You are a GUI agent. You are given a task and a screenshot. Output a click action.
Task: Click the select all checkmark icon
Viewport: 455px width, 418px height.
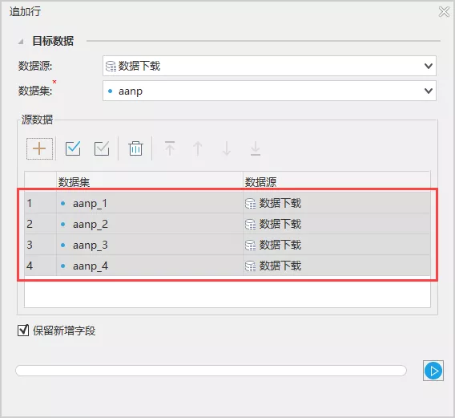click(73, 148)
